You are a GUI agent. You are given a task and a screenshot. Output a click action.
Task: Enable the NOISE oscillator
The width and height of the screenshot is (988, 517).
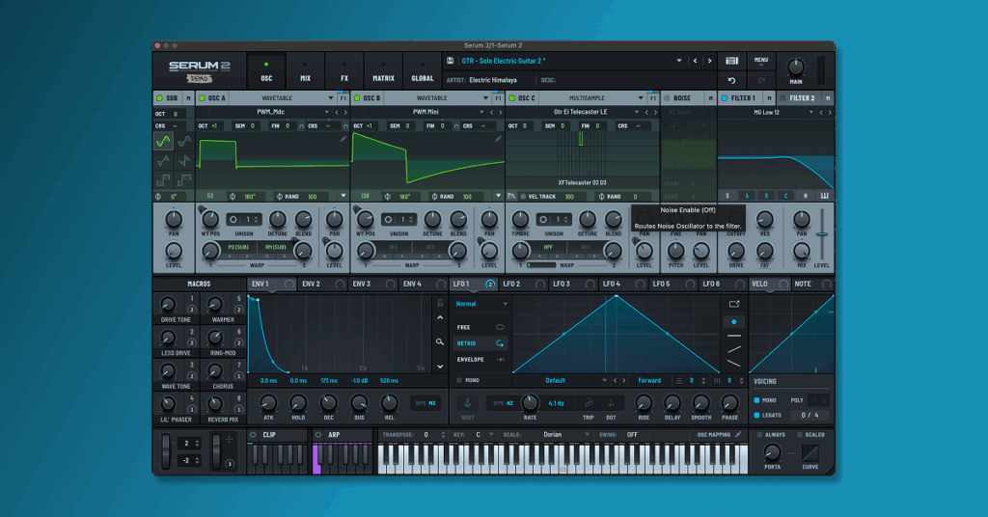point(667,98)
